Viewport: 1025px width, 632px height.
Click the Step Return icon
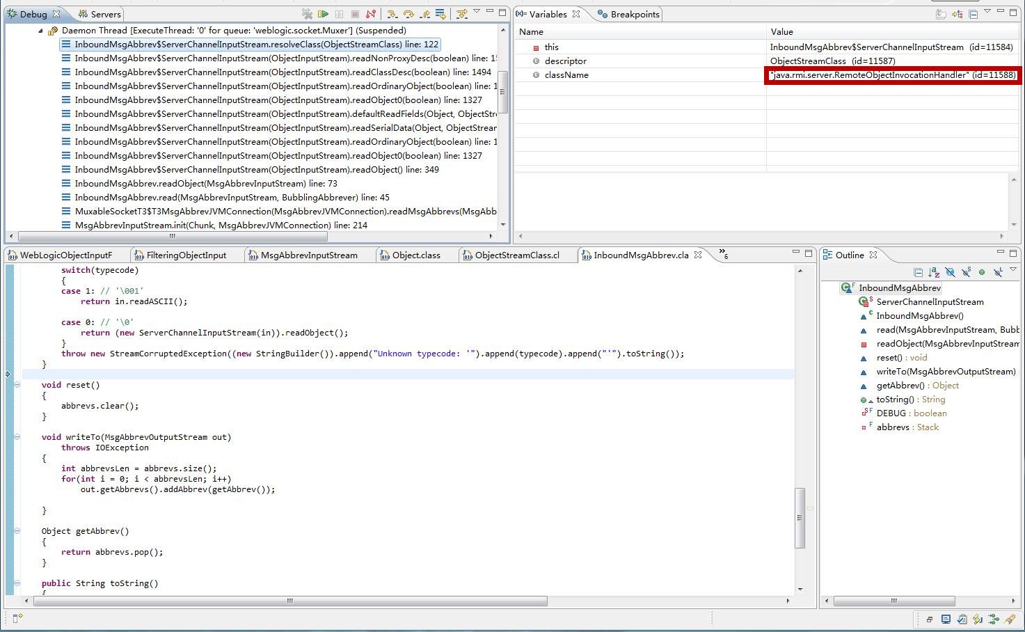[424, 14]
